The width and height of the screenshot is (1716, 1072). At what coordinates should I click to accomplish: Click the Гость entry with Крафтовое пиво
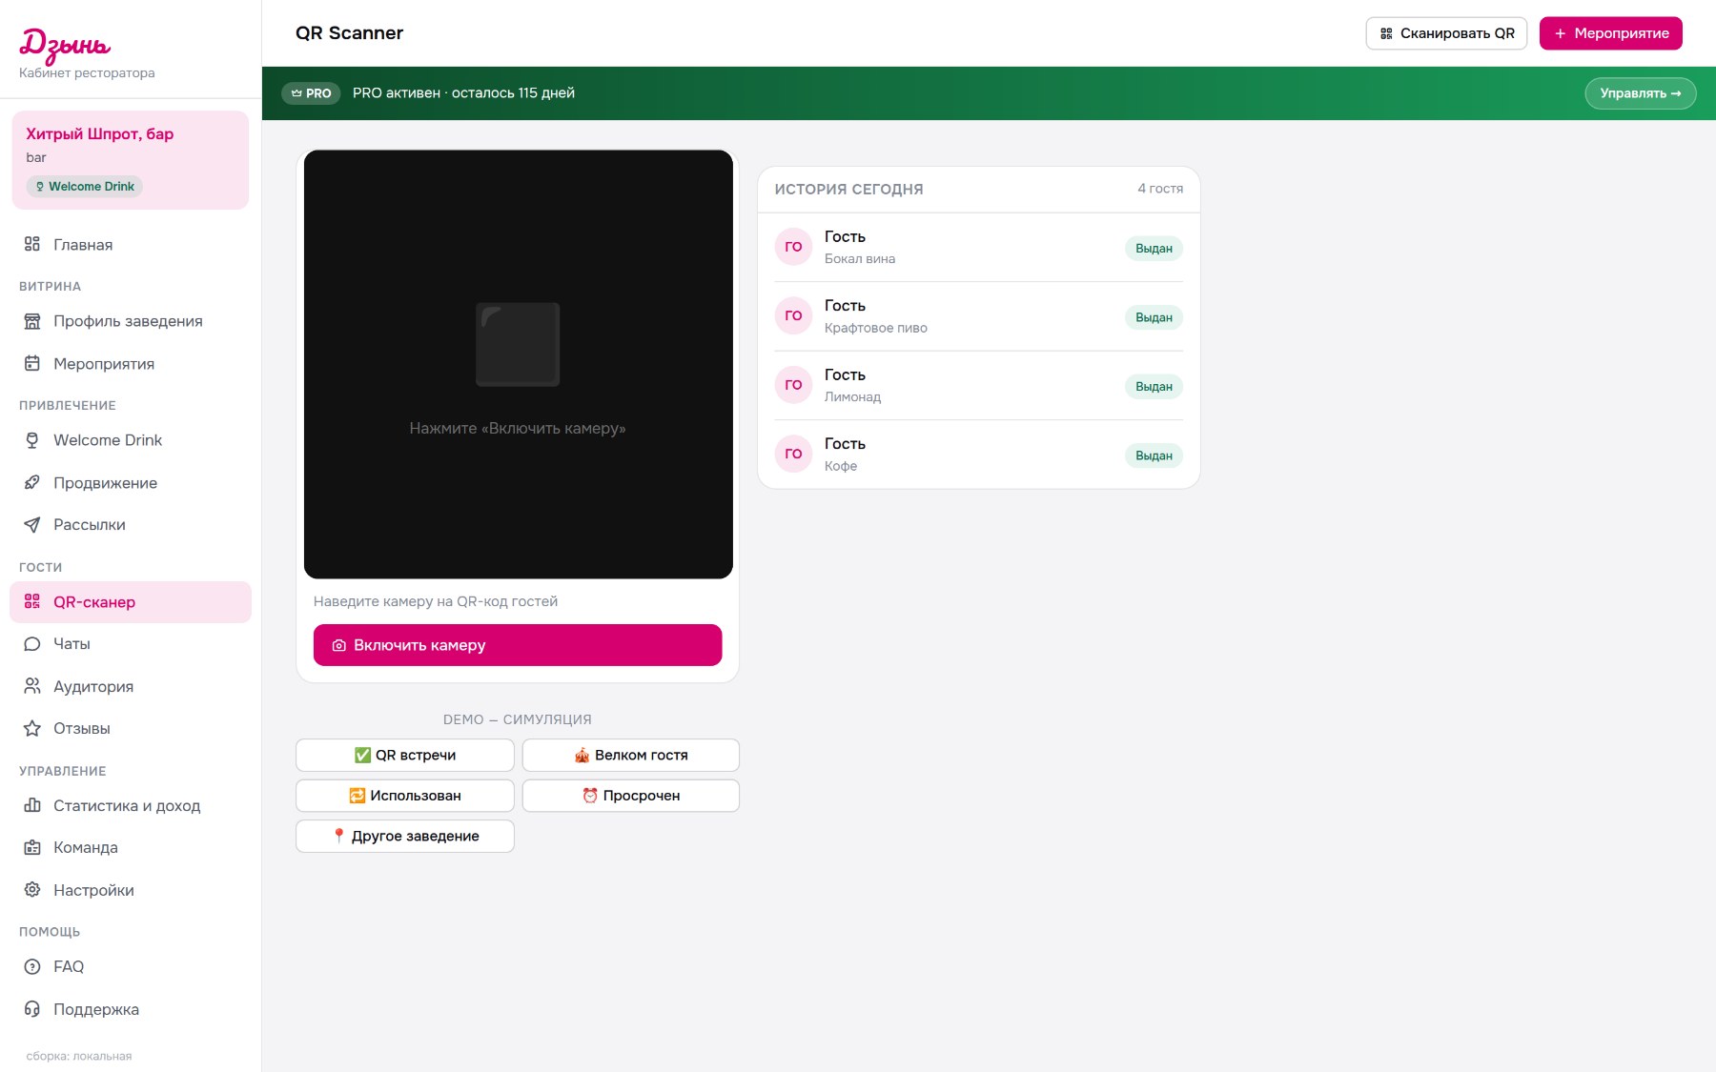(978, 316)
